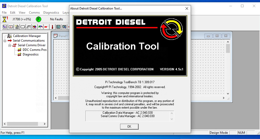Click the Detroit Diesel circular arrows logo
This screenshot has height=139, width=260.
pos(172,29)
